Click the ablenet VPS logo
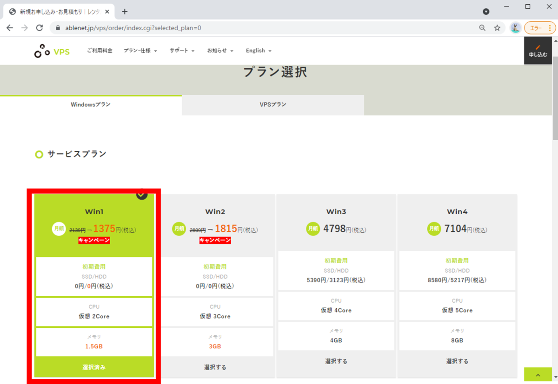Image resolution: width=558 pixels, height=384 pixels. tap(52, 51)
